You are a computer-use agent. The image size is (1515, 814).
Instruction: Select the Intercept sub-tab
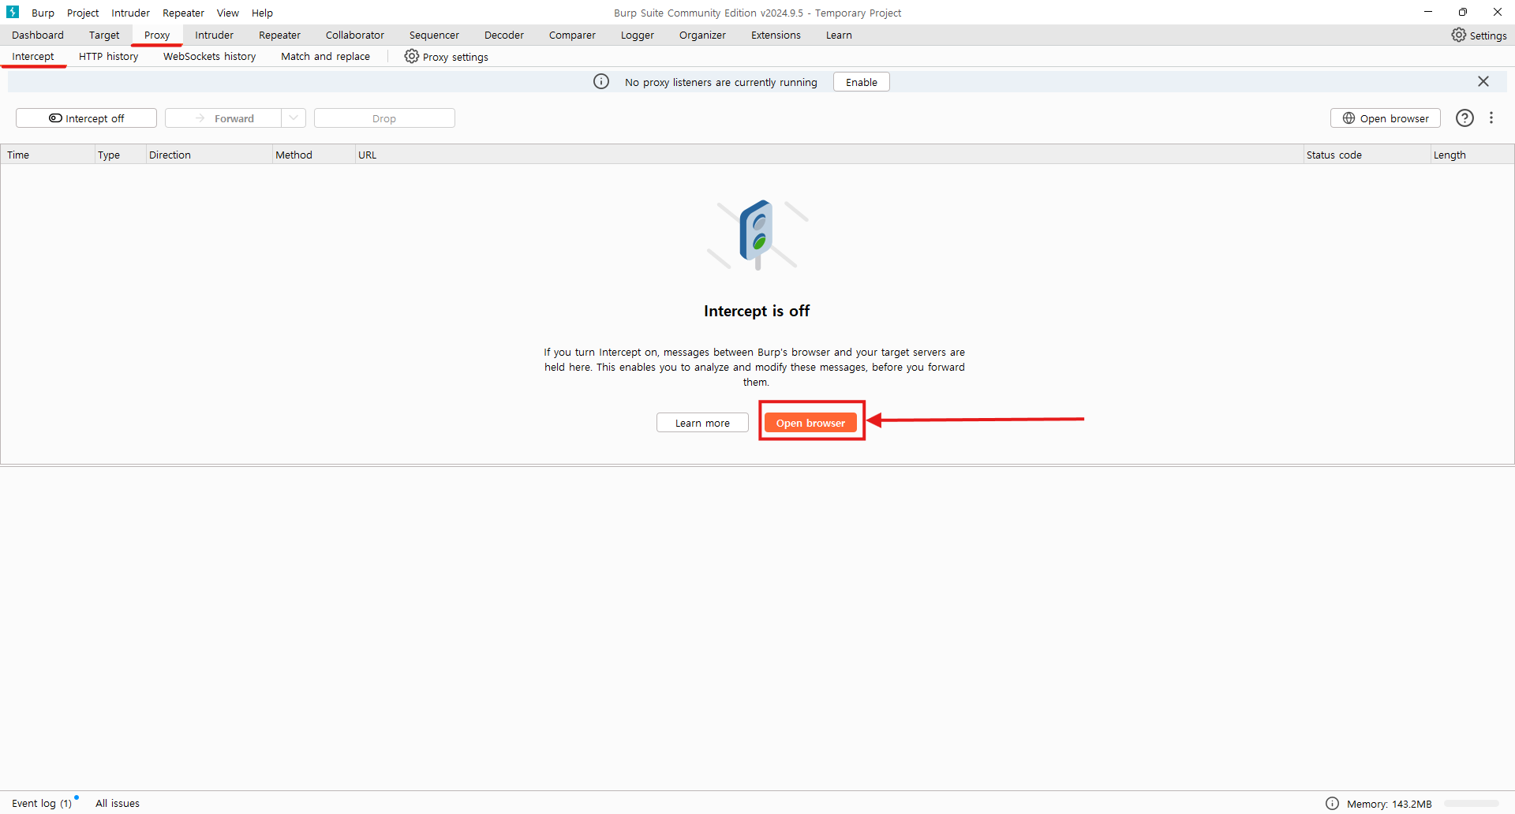pyautogui.click(x=33, y=57)
